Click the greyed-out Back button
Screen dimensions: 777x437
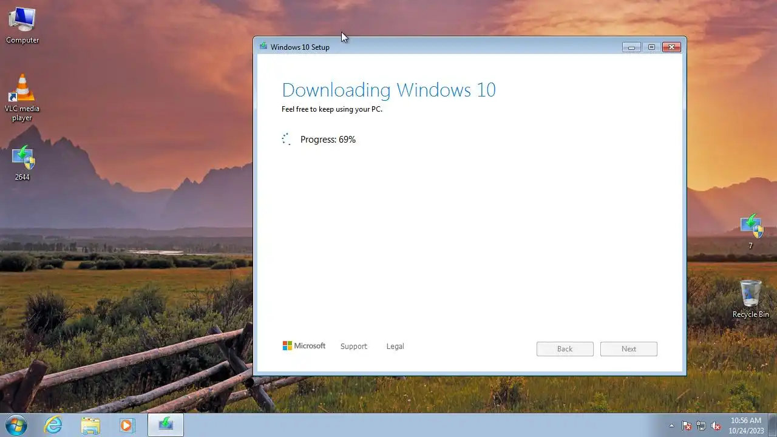click(565, 349)
